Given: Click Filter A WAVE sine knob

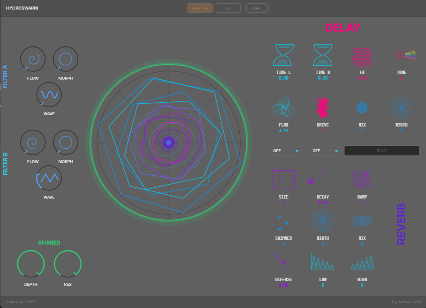Looking at the screenshot, I should (x=49, y=94).
